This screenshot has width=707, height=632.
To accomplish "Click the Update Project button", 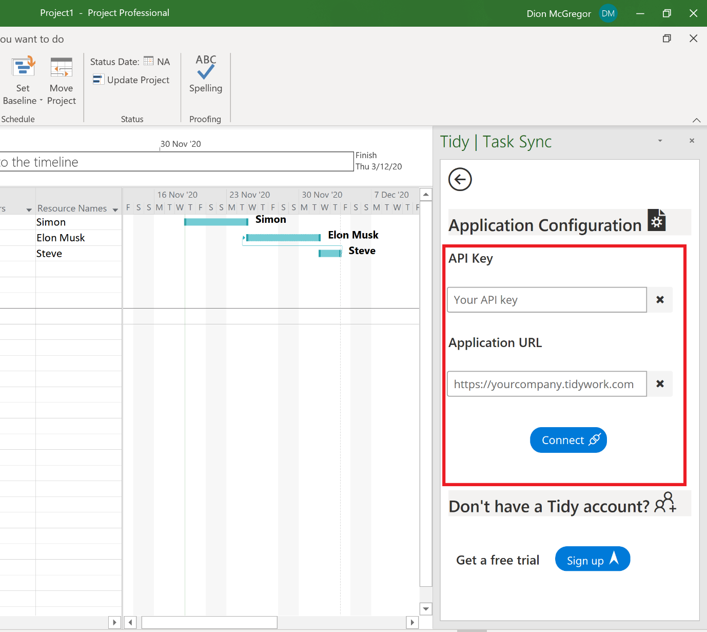I will [131, 80].
